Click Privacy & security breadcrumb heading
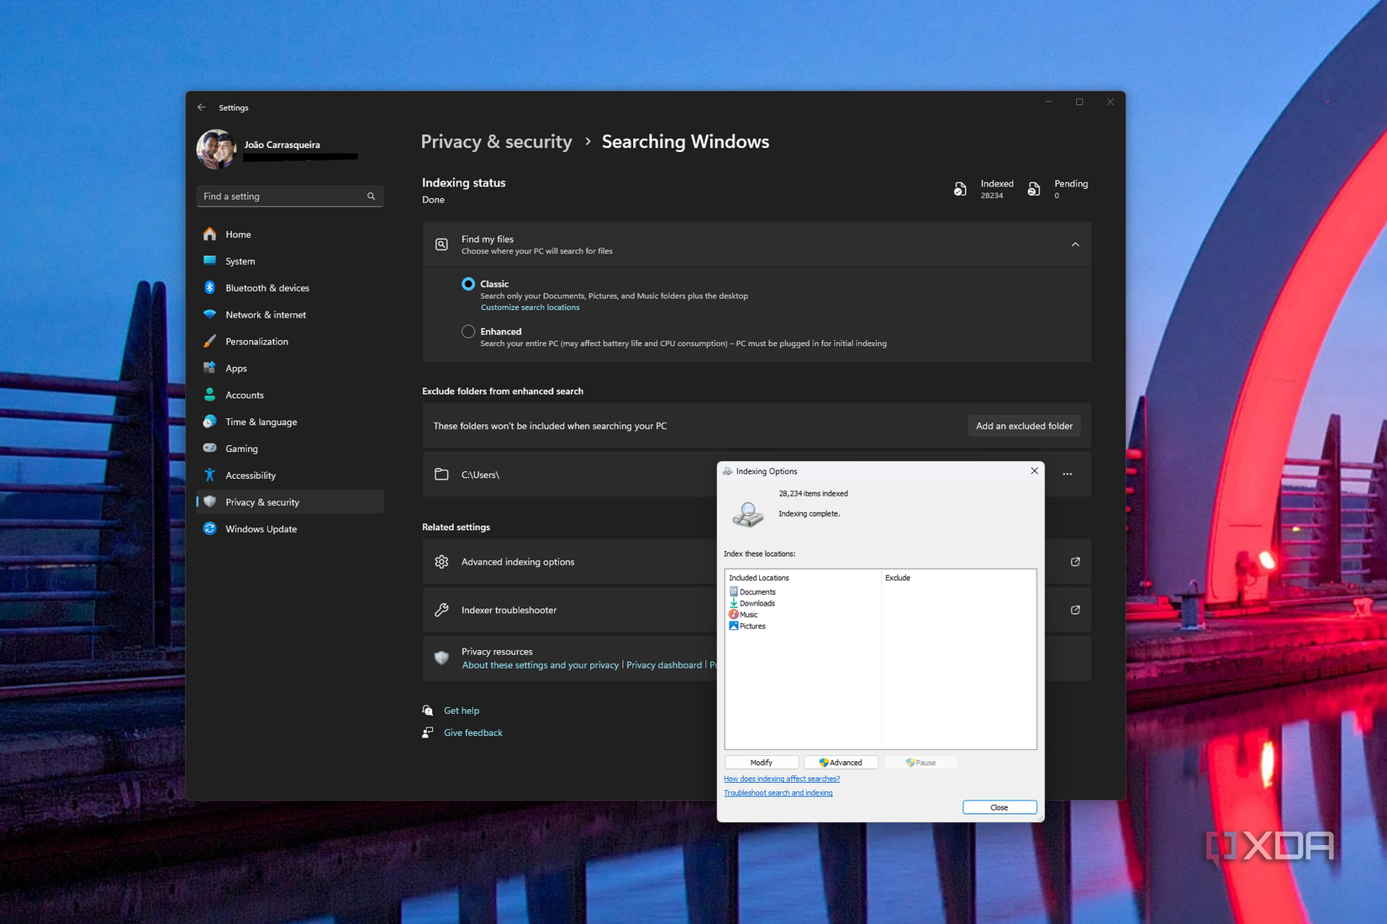1387x924 pixels. 496,142
